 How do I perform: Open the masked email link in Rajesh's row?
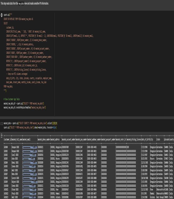[30, 182]
